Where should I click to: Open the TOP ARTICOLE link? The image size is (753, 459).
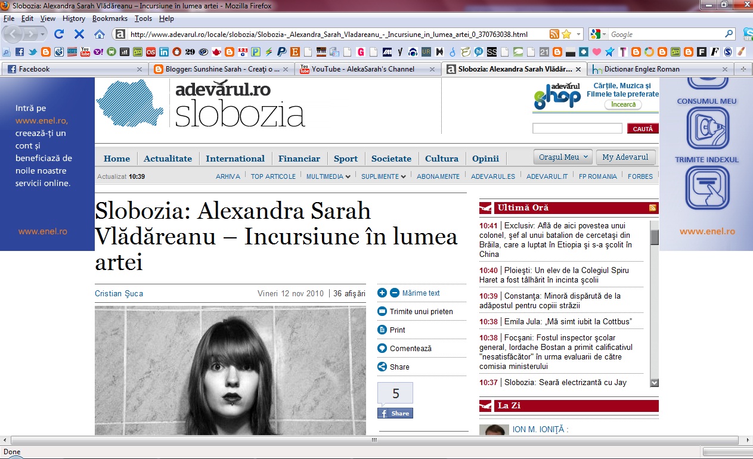pos(273,176)
